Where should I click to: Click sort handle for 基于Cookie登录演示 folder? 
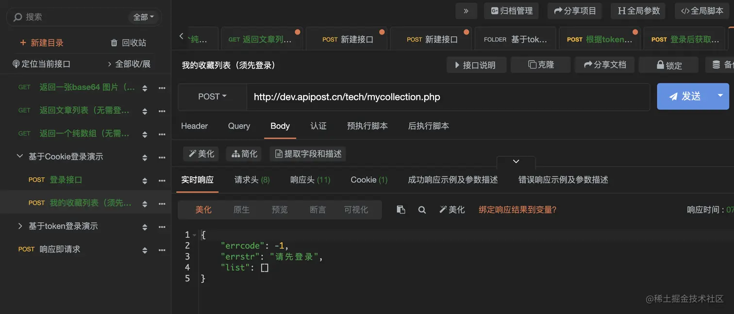[145, 157]
